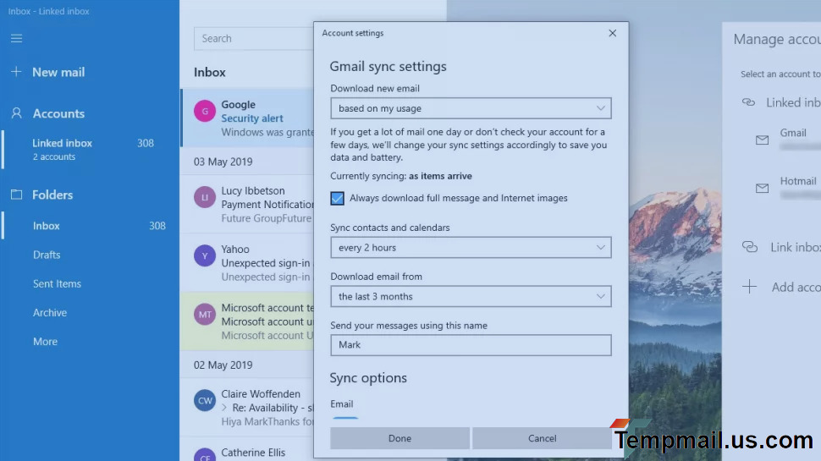Click the Done button
The height and width of the screenshot is (461, 821).
399,438
